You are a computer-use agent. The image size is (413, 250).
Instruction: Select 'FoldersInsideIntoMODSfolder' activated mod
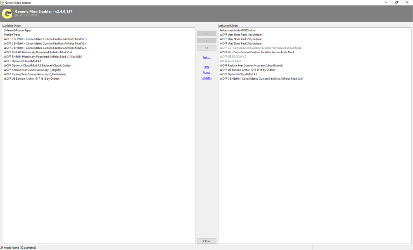[x=238, y=30]
